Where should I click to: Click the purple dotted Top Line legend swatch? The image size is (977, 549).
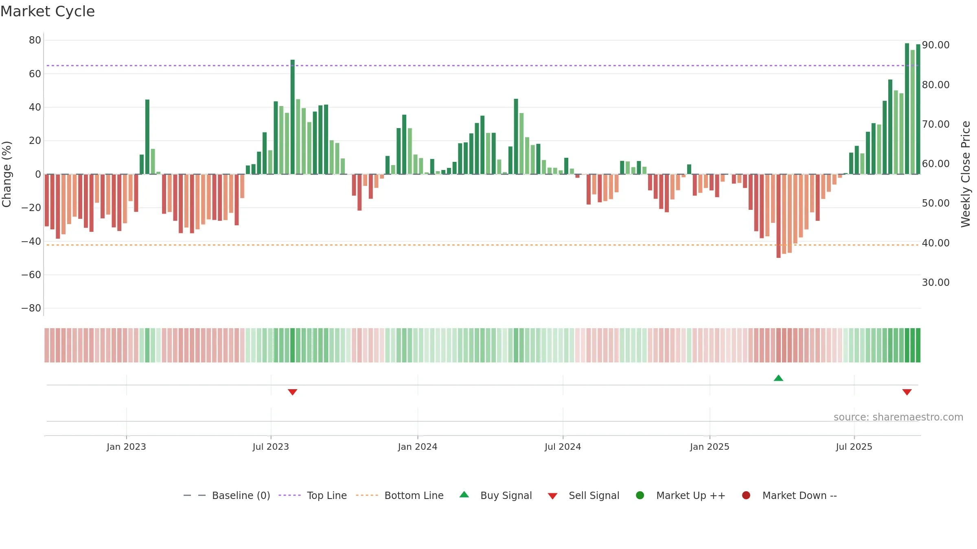point(289,495)
